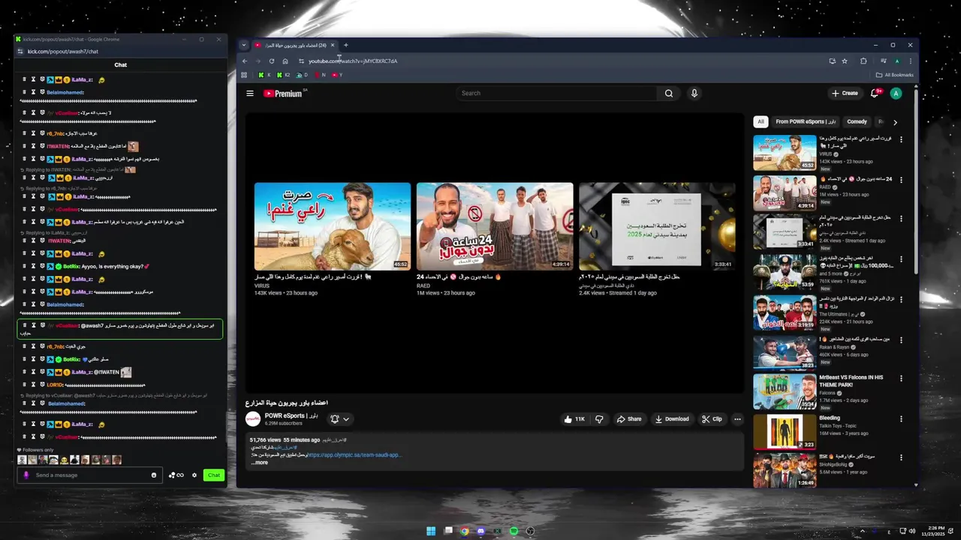Open the RAED 4:39:14 end-screen video thumbnail
Image resolution: width=961 pixels, height=540 pixels.
tap(495, 226)
